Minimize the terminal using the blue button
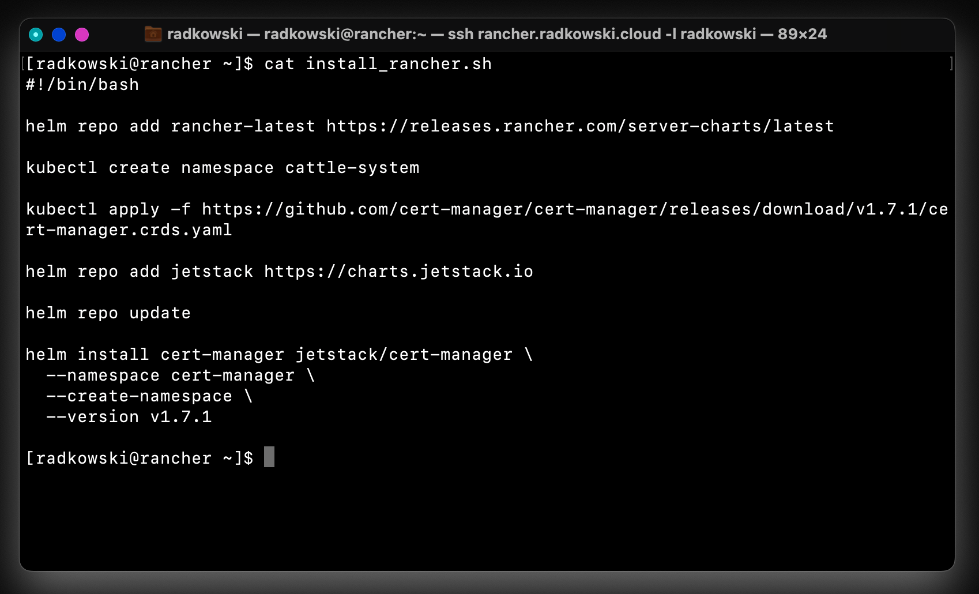 59,35
